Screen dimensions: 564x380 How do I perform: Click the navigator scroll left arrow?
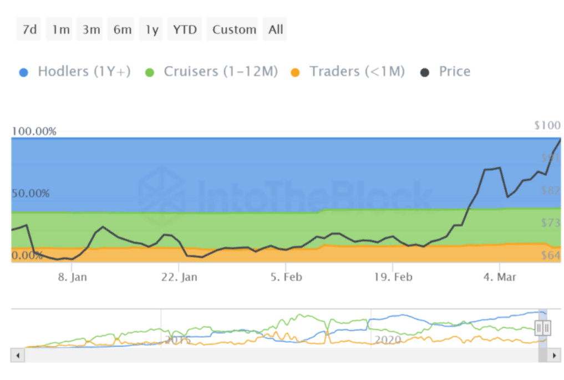[18, 355]
